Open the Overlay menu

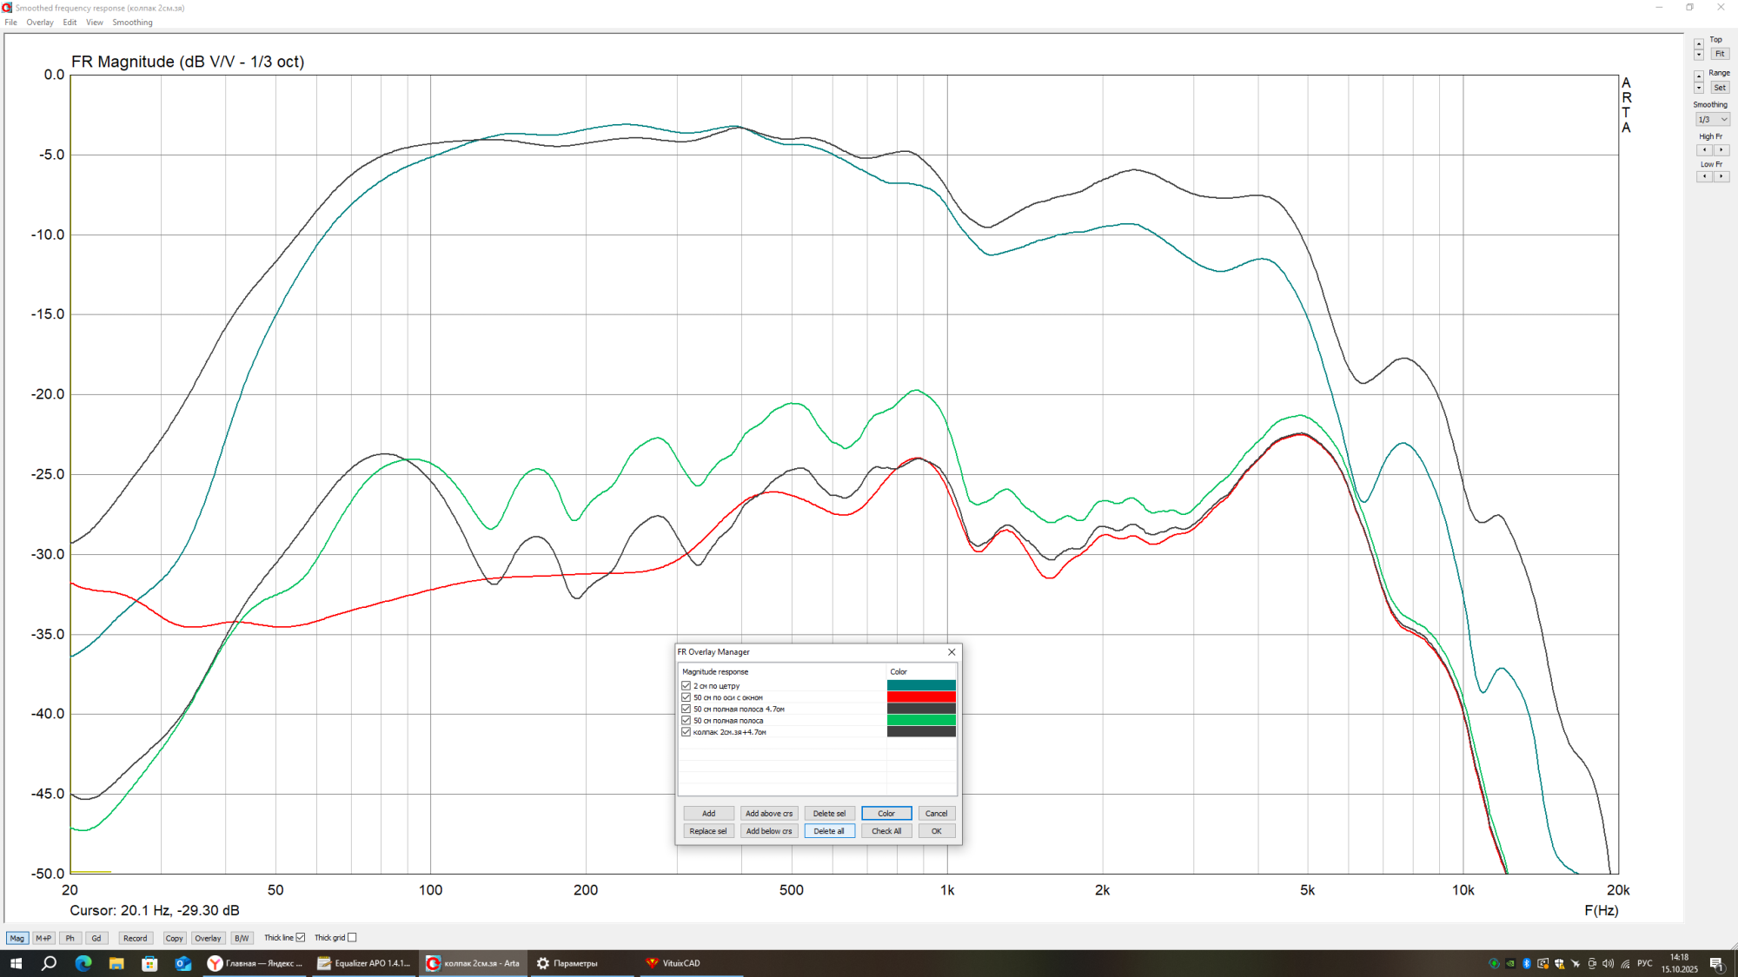[x=40, y=23]
